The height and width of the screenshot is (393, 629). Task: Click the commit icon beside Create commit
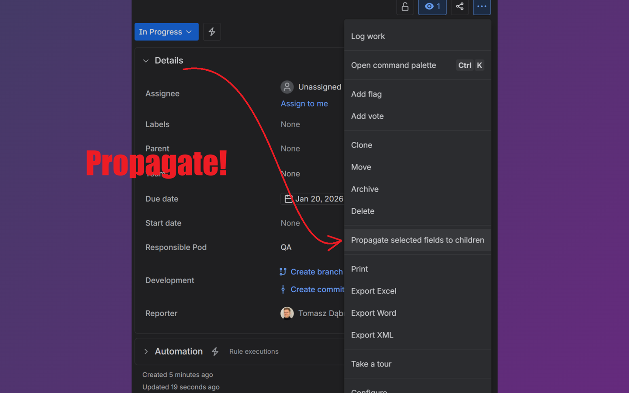coord(283,290)
